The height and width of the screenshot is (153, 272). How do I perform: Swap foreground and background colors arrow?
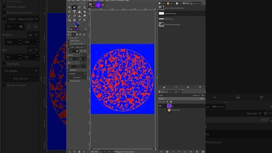78,23
